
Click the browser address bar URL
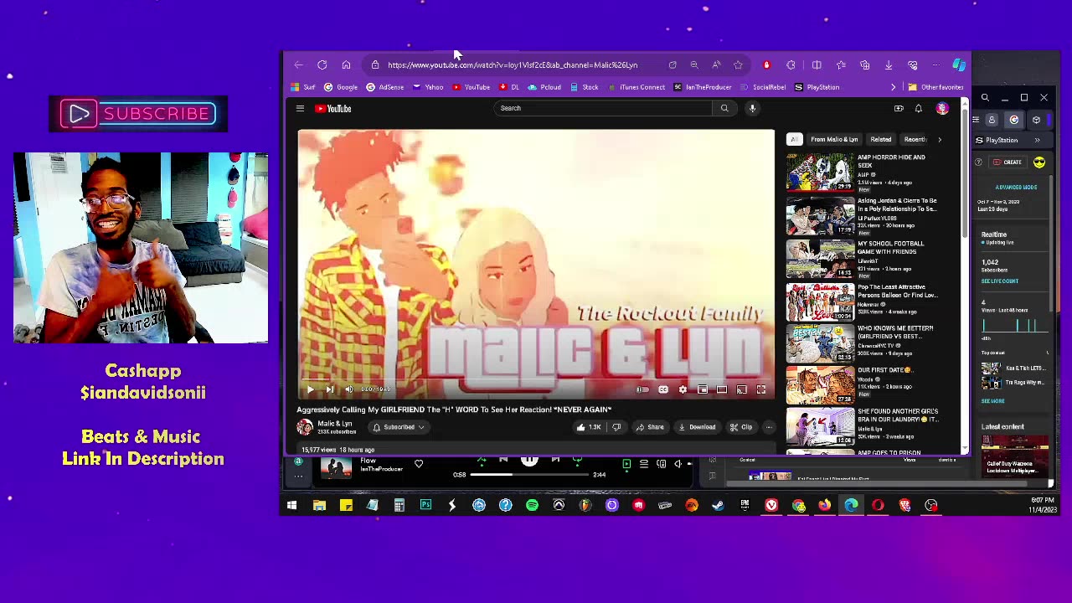[x=513, y=64]
